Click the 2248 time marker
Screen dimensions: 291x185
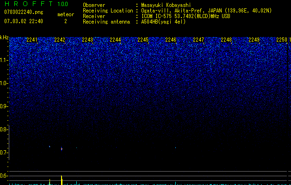(x=226, y=40)
